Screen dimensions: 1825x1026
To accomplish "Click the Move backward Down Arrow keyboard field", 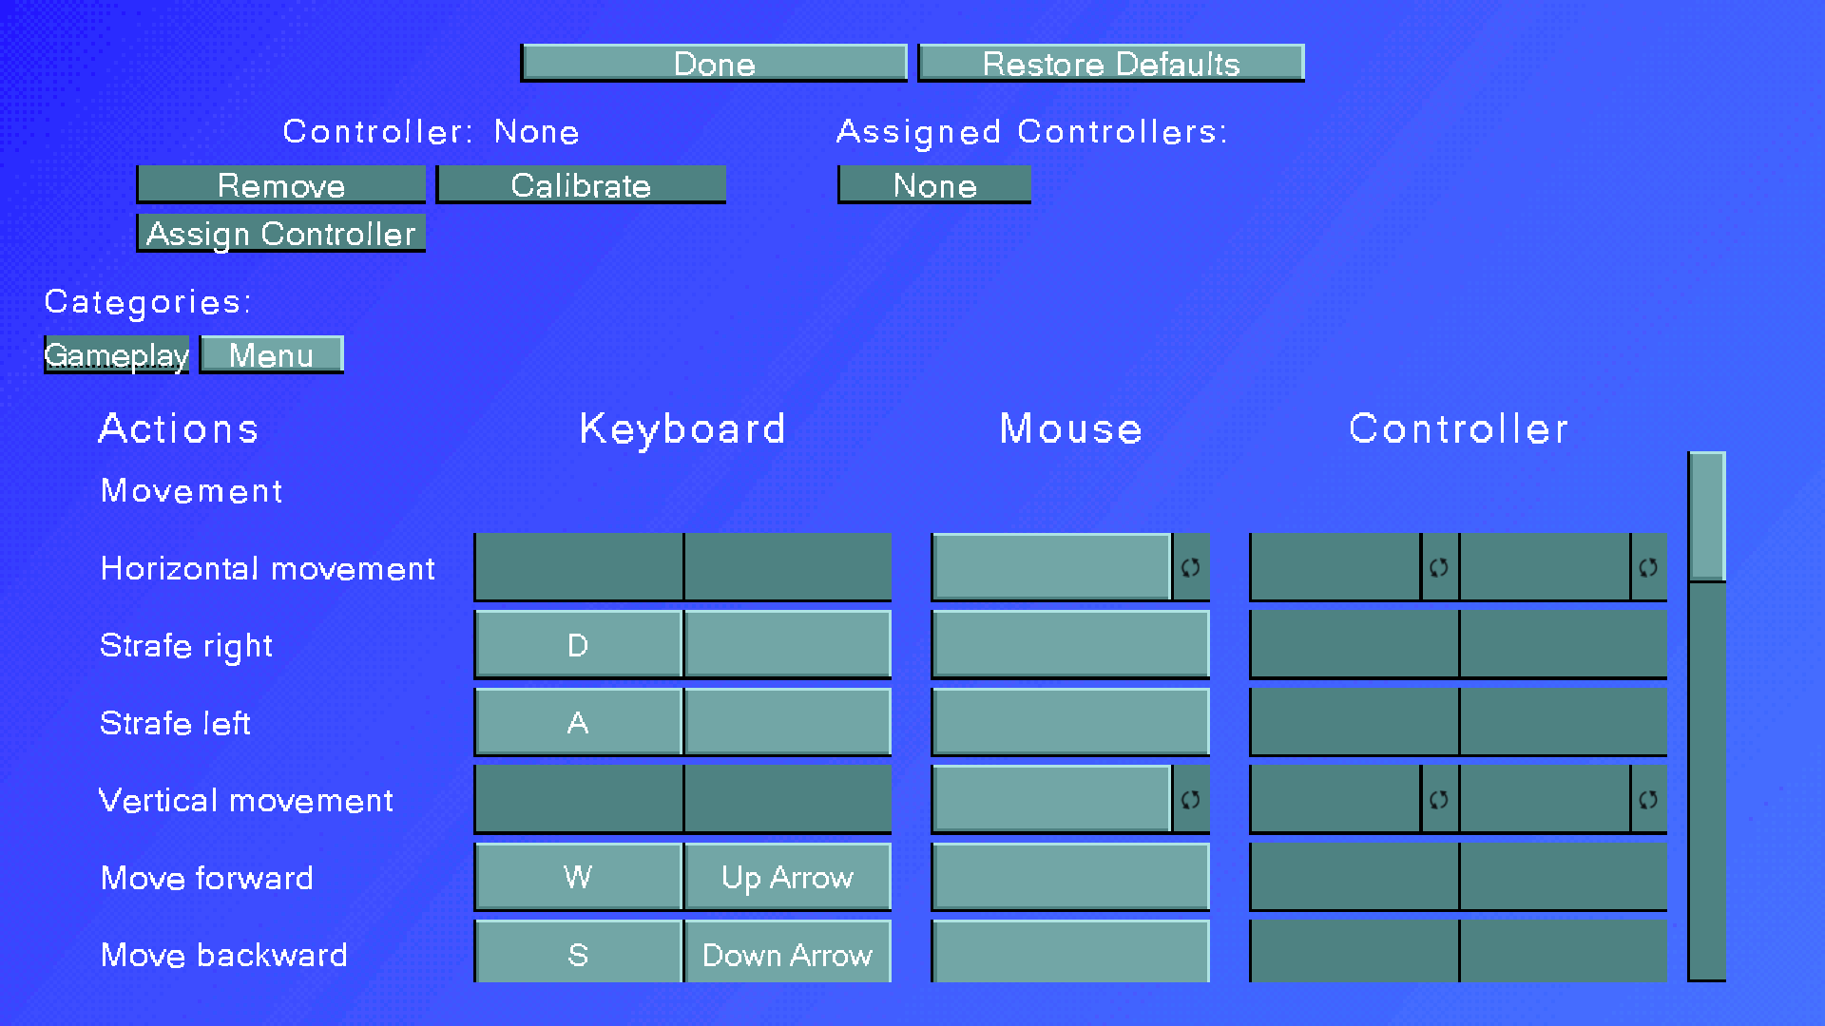I will coord(787,954).
